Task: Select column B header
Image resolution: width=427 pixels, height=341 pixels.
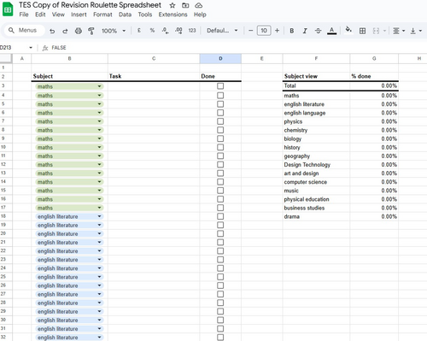Action: click(69, 58)
